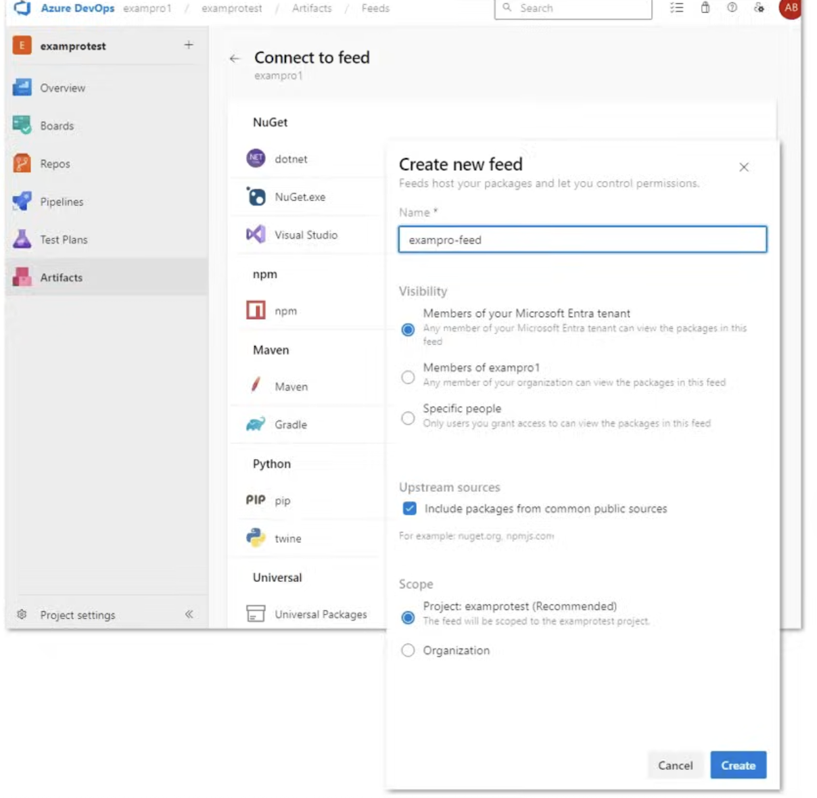Click the feed Name input field
The width and height of the screenshot is (817, 798).
pyautogui.click(x=582, y=239)
